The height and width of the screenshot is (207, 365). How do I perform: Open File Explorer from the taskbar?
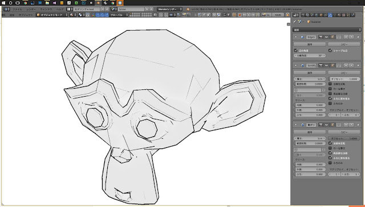point(47,3)
